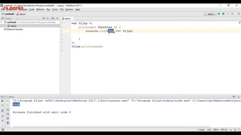Click the up arrow in Run console

tap(8, 101)
